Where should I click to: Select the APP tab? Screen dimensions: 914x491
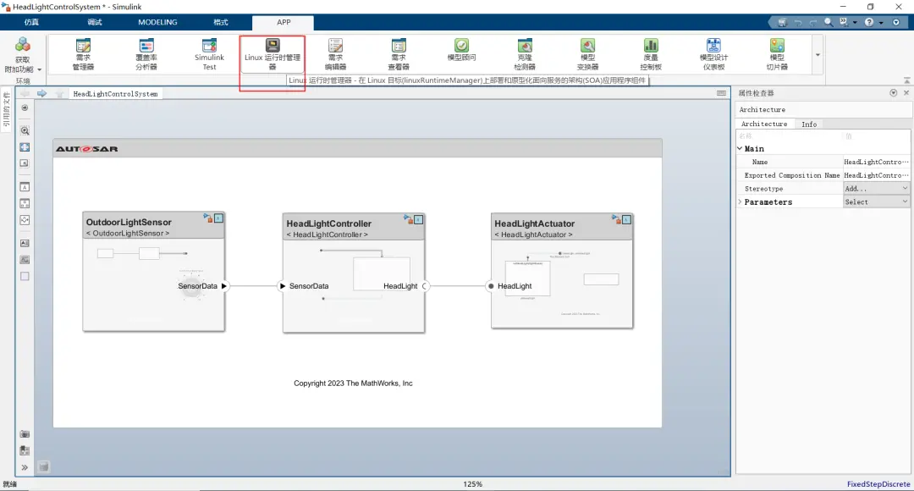click(284, 22)
